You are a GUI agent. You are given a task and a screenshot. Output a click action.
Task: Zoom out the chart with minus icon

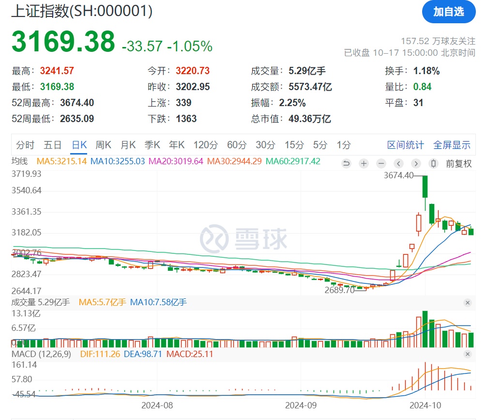(x=381, y=163)
